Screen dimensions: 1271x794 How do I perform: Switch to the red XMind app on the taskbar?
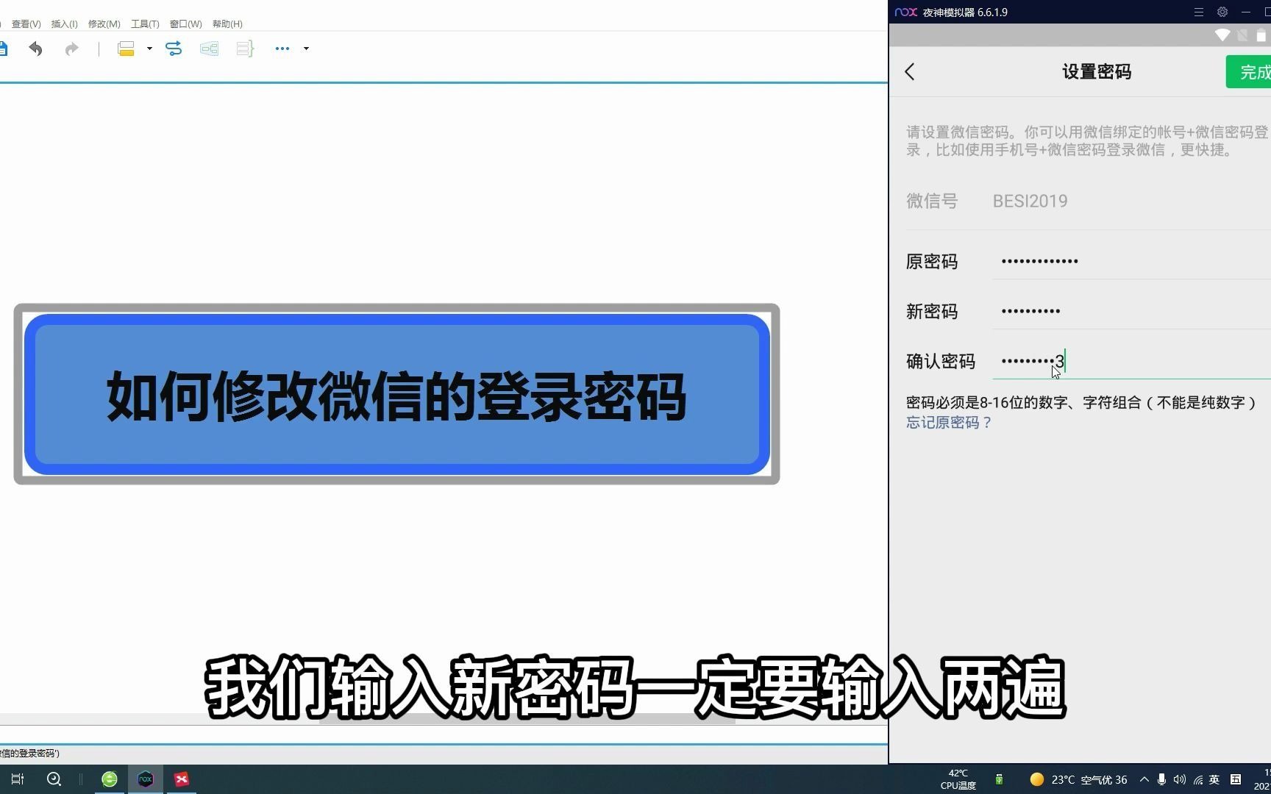(x=182, y=779)
